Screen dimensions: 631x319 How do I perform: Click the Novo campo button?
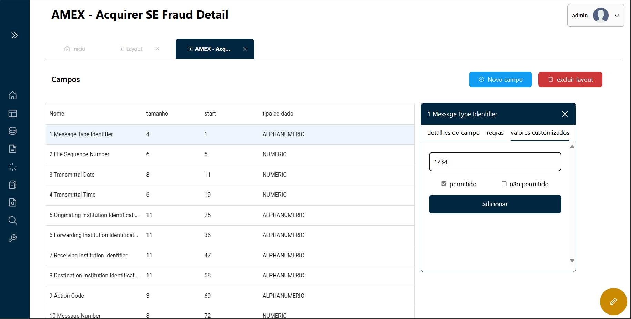(x=500, y=80)
